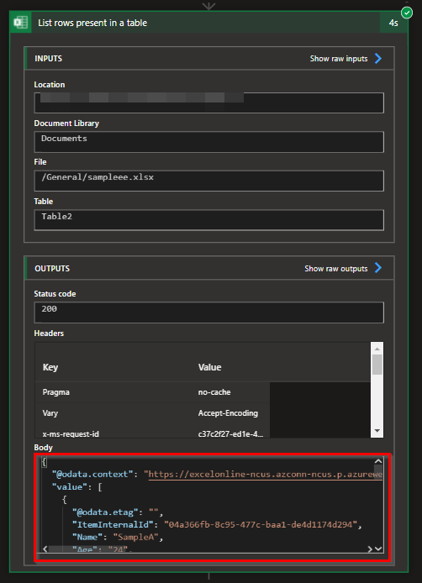Click the Pragma header row key
The width and height of the screenshot is (422, 583).
coord(55,392)
